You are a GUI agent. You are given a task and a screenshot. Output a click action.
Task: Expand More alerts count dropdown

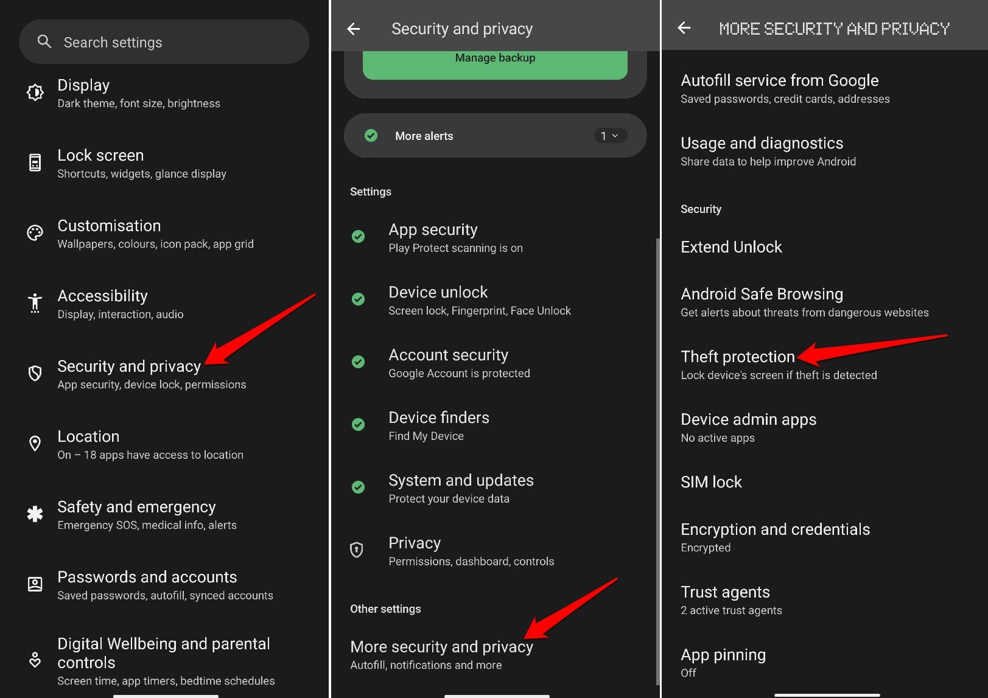610,136
